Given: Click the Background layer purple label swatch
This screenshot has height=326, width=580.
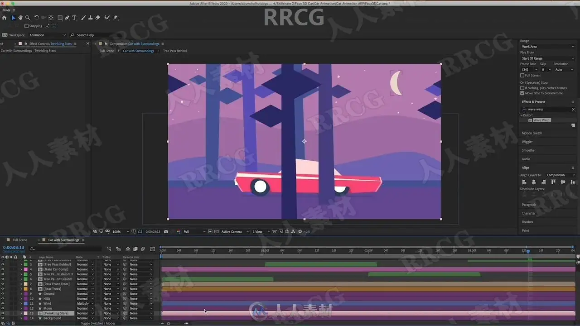Looking at the screenshot, I should [x=25, y=318].
